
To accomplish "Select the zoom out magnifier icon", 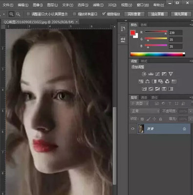I will [x=18, y=14].
